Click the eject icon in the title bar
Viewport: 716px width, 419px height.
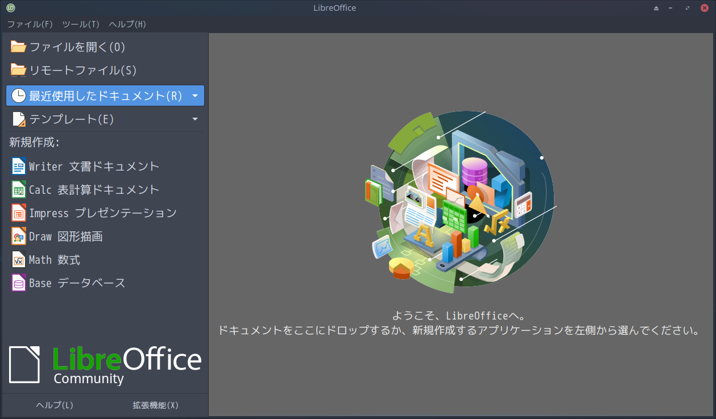pyautogui.click(x=656, y=7)
